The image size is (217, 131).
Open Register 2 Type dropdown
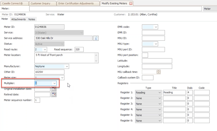[159, 98]
